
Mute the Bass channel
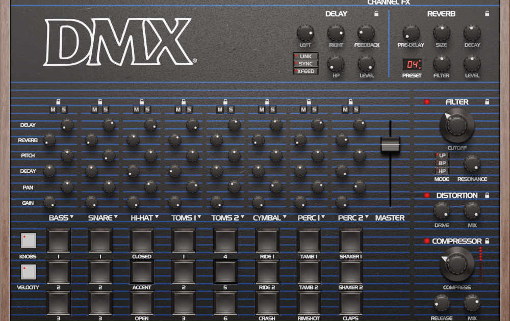(54, 110)
